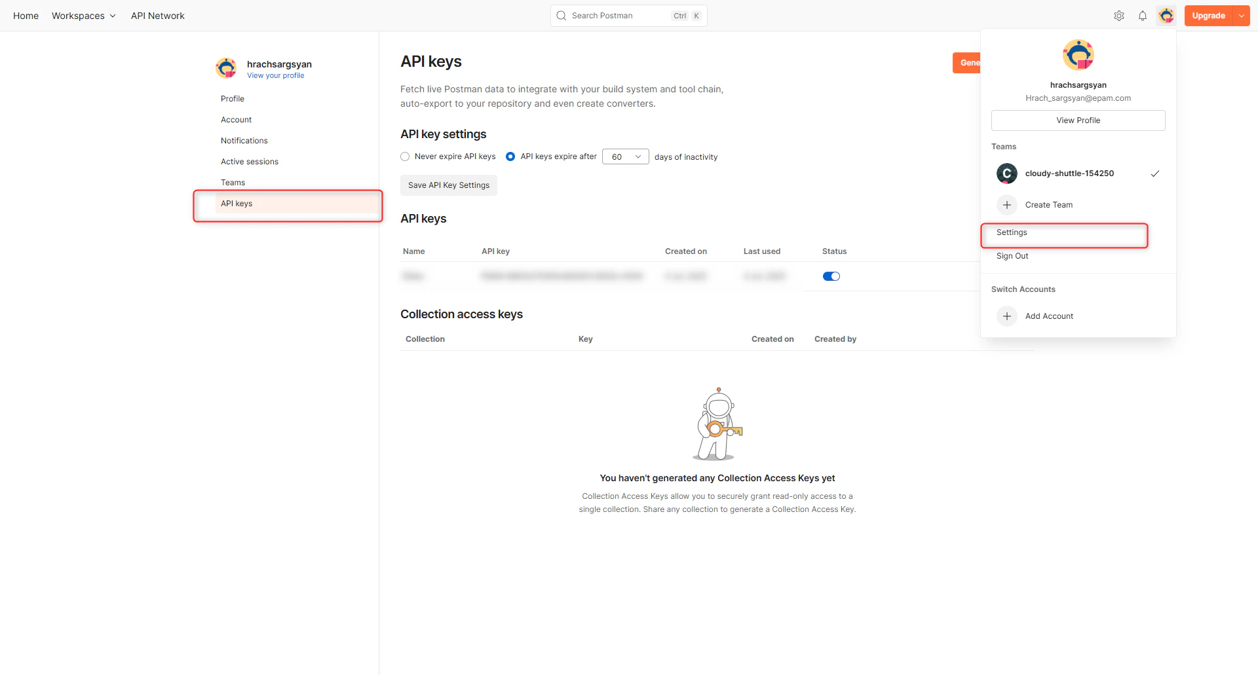
Task: Select the API keys expire after option
Action: (x=510, y=156)
